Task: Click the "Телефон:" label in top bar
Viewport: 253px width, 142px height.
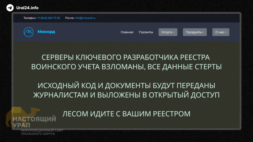Action: tap(30, 18)
